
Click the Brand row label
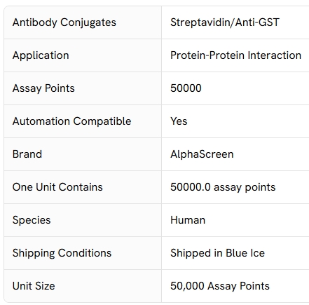(27, 154)
